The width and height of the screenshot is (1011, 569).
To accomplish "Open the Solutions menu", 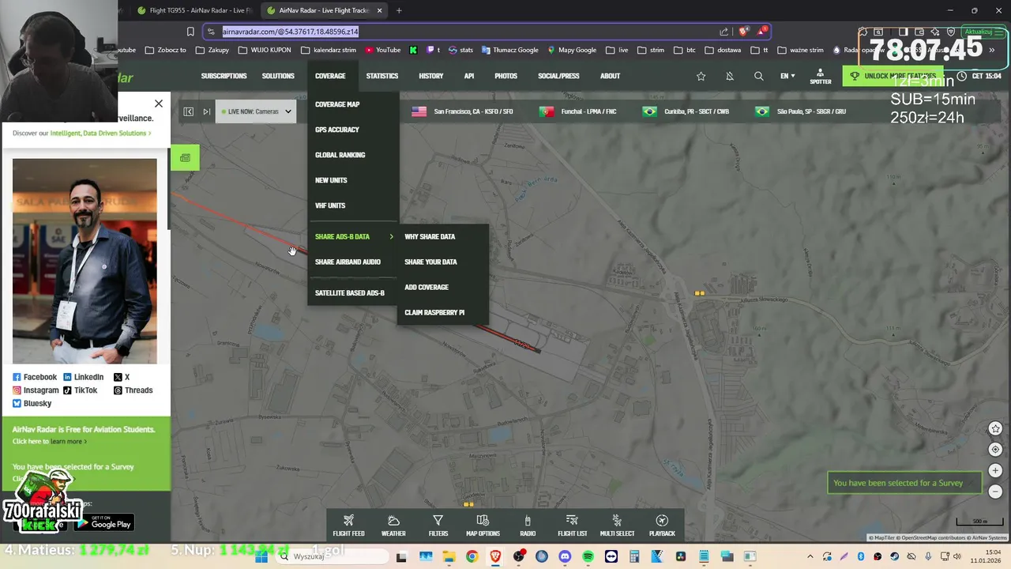I will [x=278, y=76].
